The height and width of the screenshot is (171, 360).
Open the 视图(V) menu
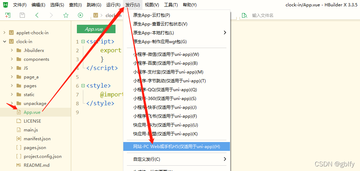pyautogui.click(x=152, y=5)
